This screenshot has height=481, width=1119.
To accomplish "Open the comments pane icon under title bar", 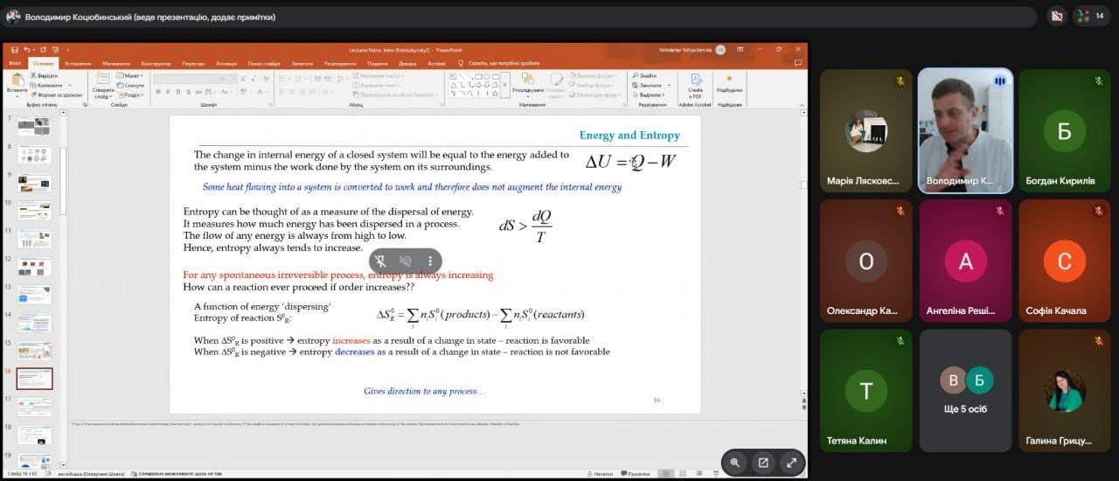I will tap(797, 63).
